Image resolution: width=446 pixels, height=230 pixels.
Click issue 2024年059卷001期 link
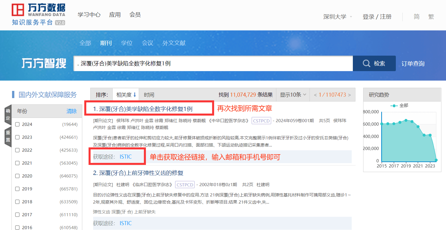pyautogui.click(x=295, y=121)
